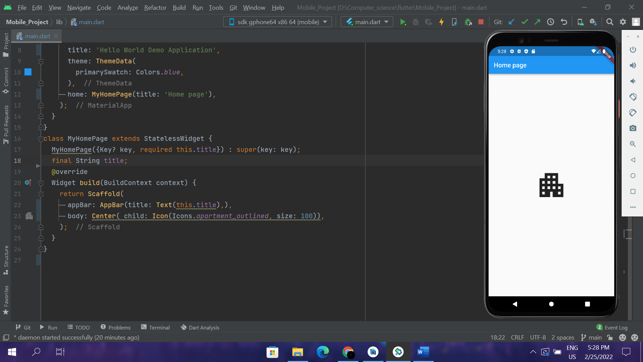Open the Dart Analysis tool window
Viewport: 643px width, 362px height.
point(200,327)
